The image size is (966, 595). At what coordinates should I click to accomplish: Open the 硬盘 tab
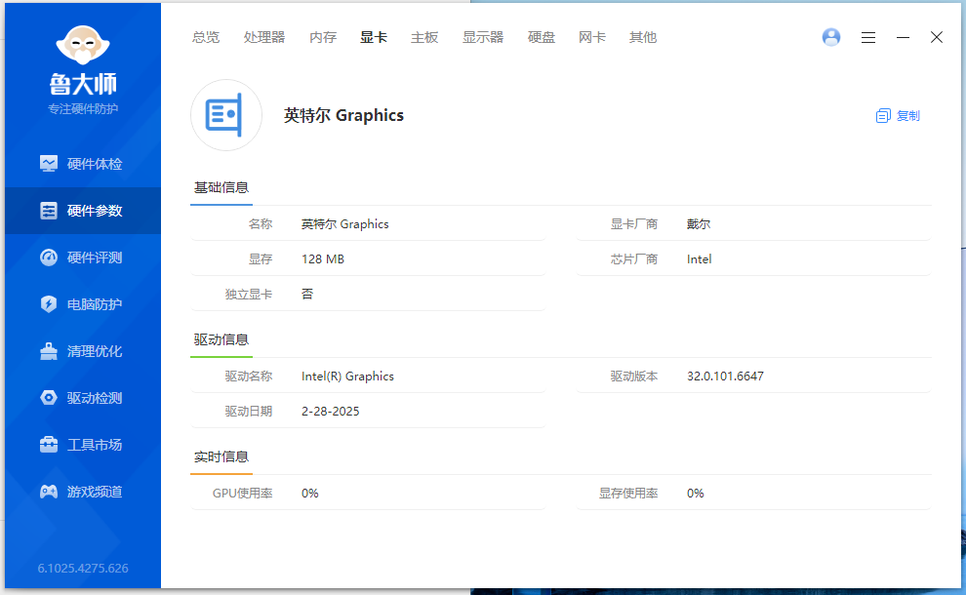tap(541, 37)
